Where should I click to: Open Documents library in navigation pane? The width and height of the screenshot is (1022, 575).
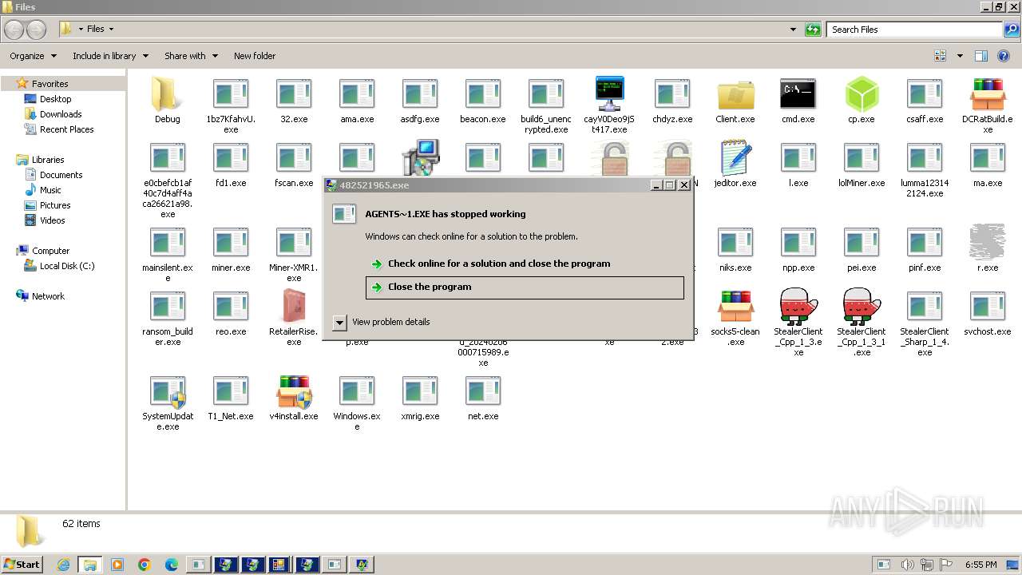pos(61,175)
